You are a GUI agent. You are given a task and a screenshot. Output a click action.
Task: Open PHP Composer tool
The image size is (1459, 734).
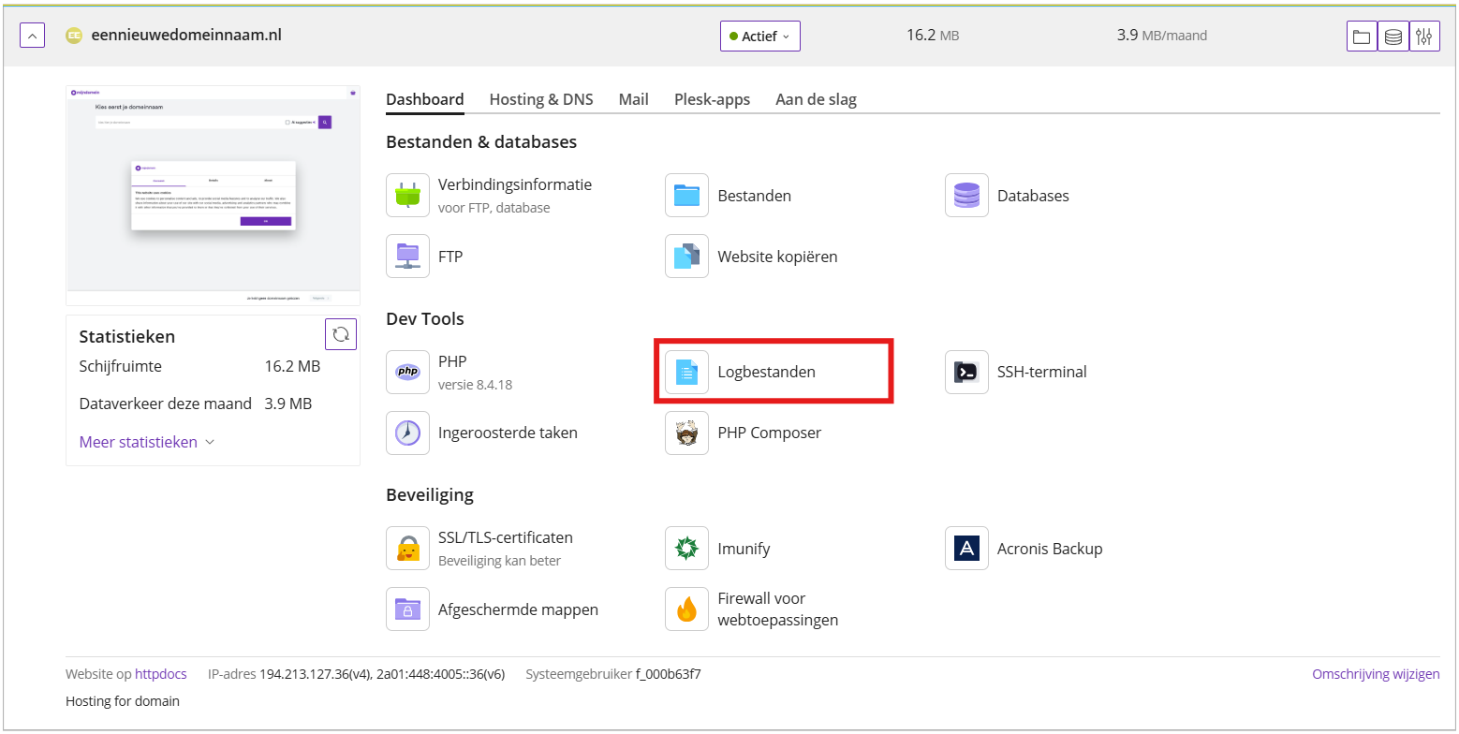686,433
